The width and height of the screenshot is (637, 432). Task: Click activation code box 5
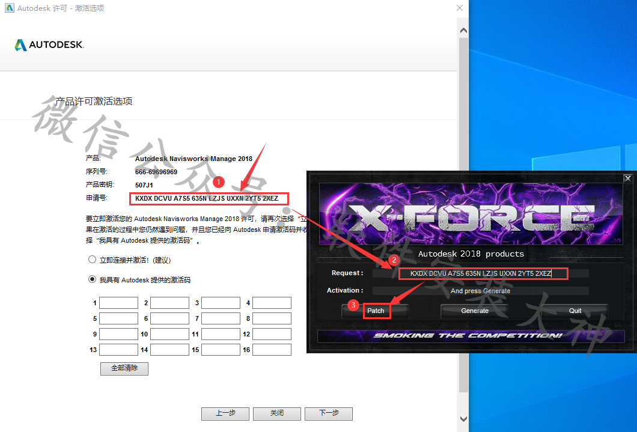(118, 318)
